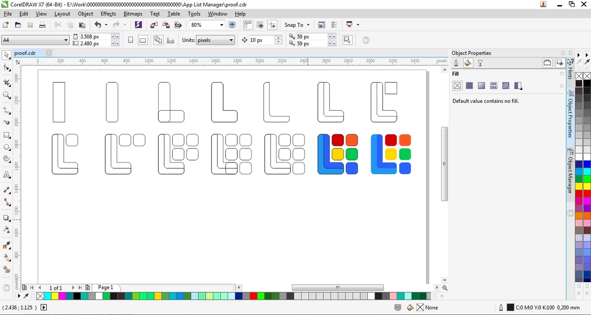591x315 pixels.
Task: Open Application Launcher dropdown arrow
Action: (358, 25)
